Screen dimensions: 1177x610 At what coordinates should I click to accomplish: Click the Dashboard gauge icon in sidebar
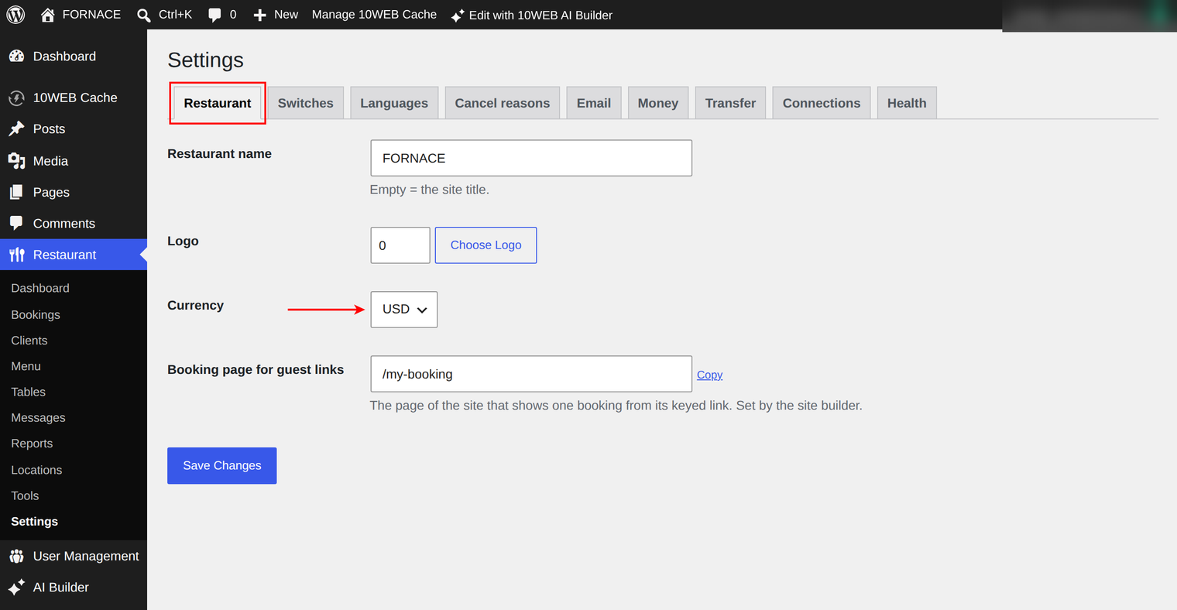click(x=16, y=57)
